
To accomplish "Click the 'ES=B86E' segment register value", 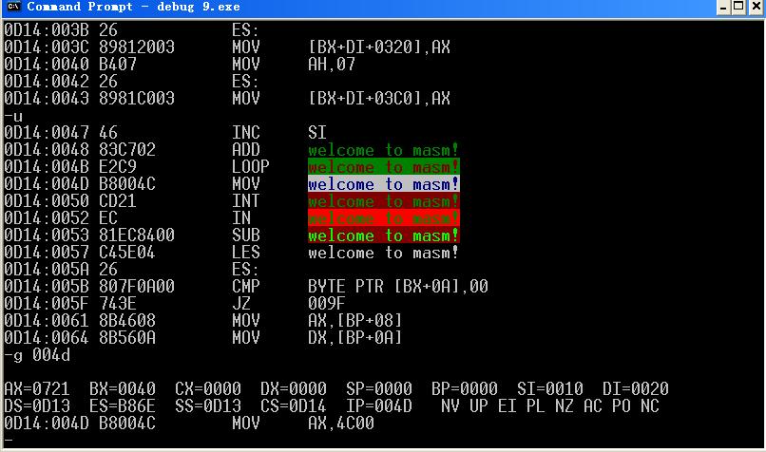I will pyautogui.click(x=123, y=406).
